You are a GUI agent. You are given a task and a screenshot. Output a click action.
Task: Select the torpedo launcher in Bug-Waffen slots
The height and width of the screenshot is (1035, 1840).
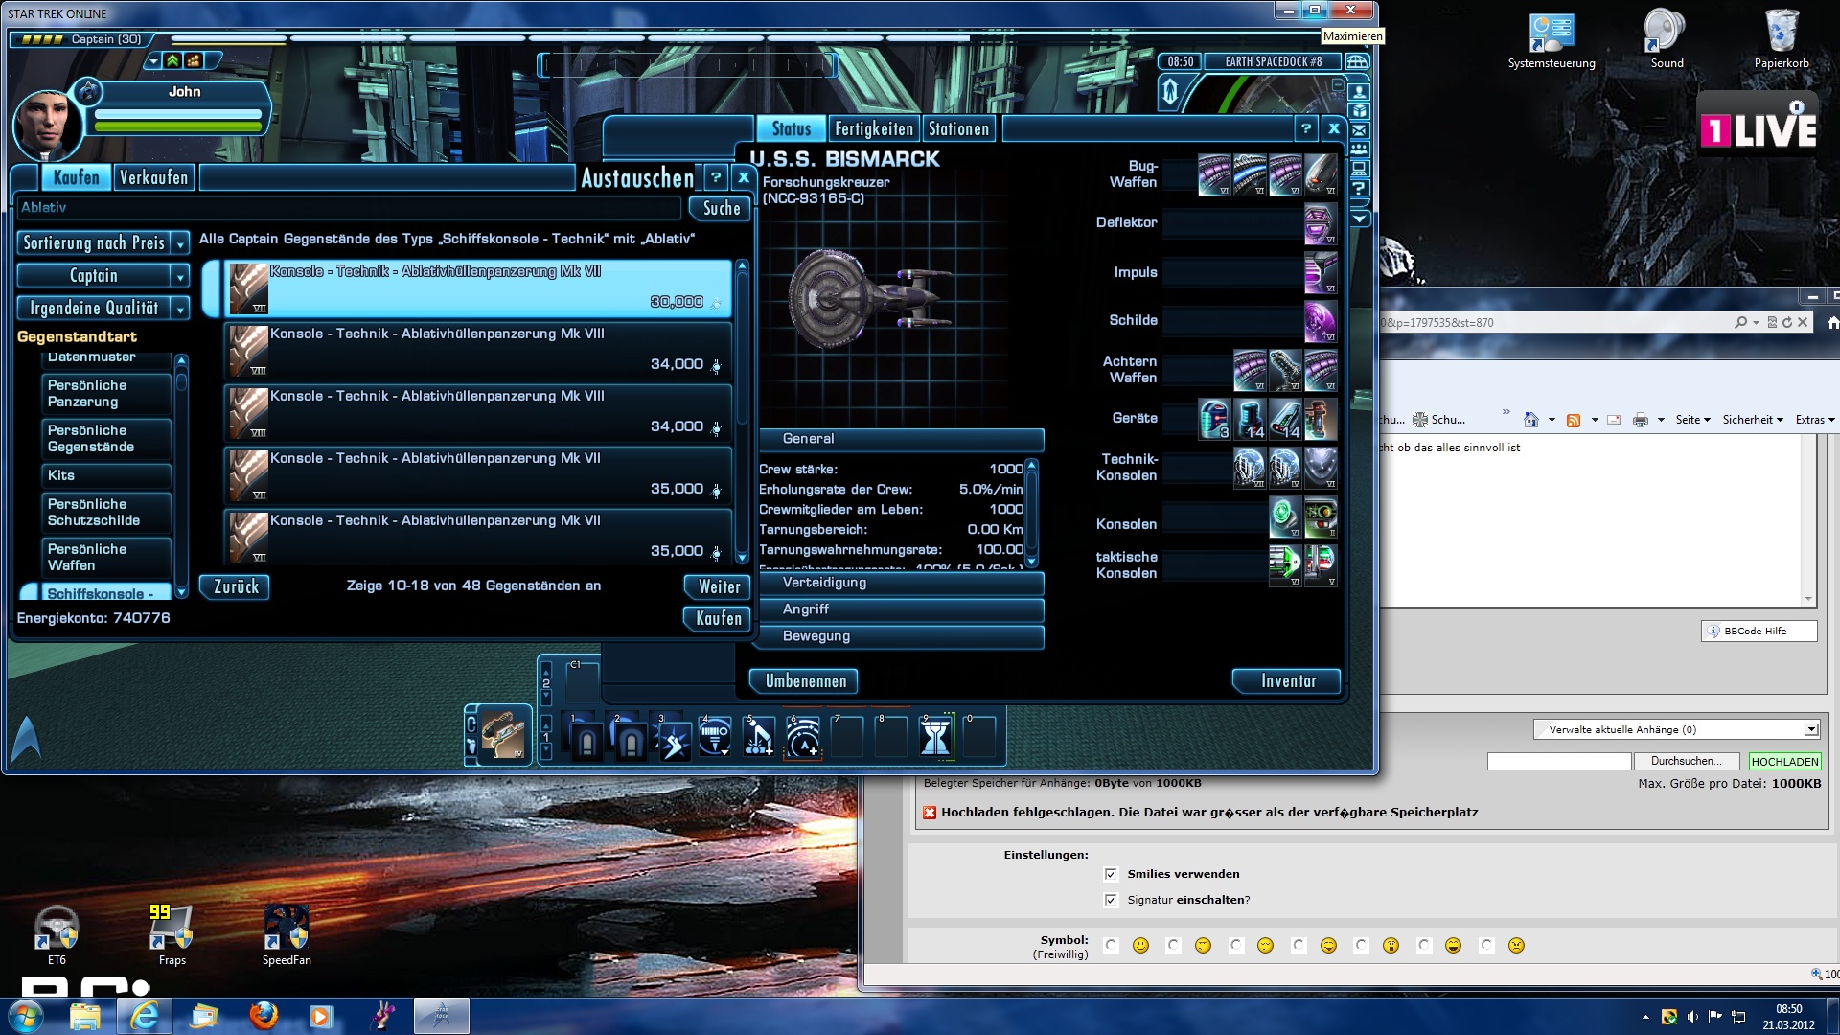(x=1321, y=174)
